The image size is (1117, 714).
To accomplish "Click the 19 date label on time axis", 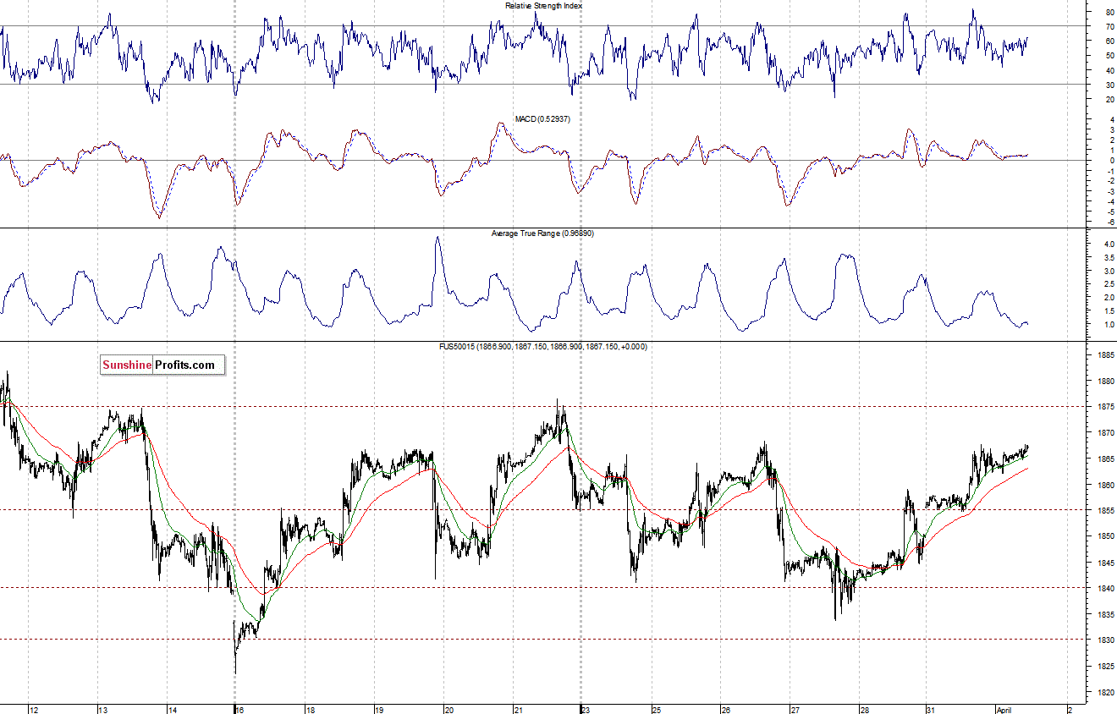I will coord(379,710).
